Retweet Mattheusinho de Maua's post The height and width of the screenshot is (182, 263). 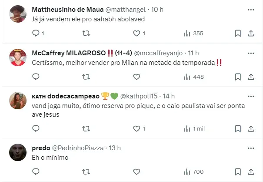[87, 33]
